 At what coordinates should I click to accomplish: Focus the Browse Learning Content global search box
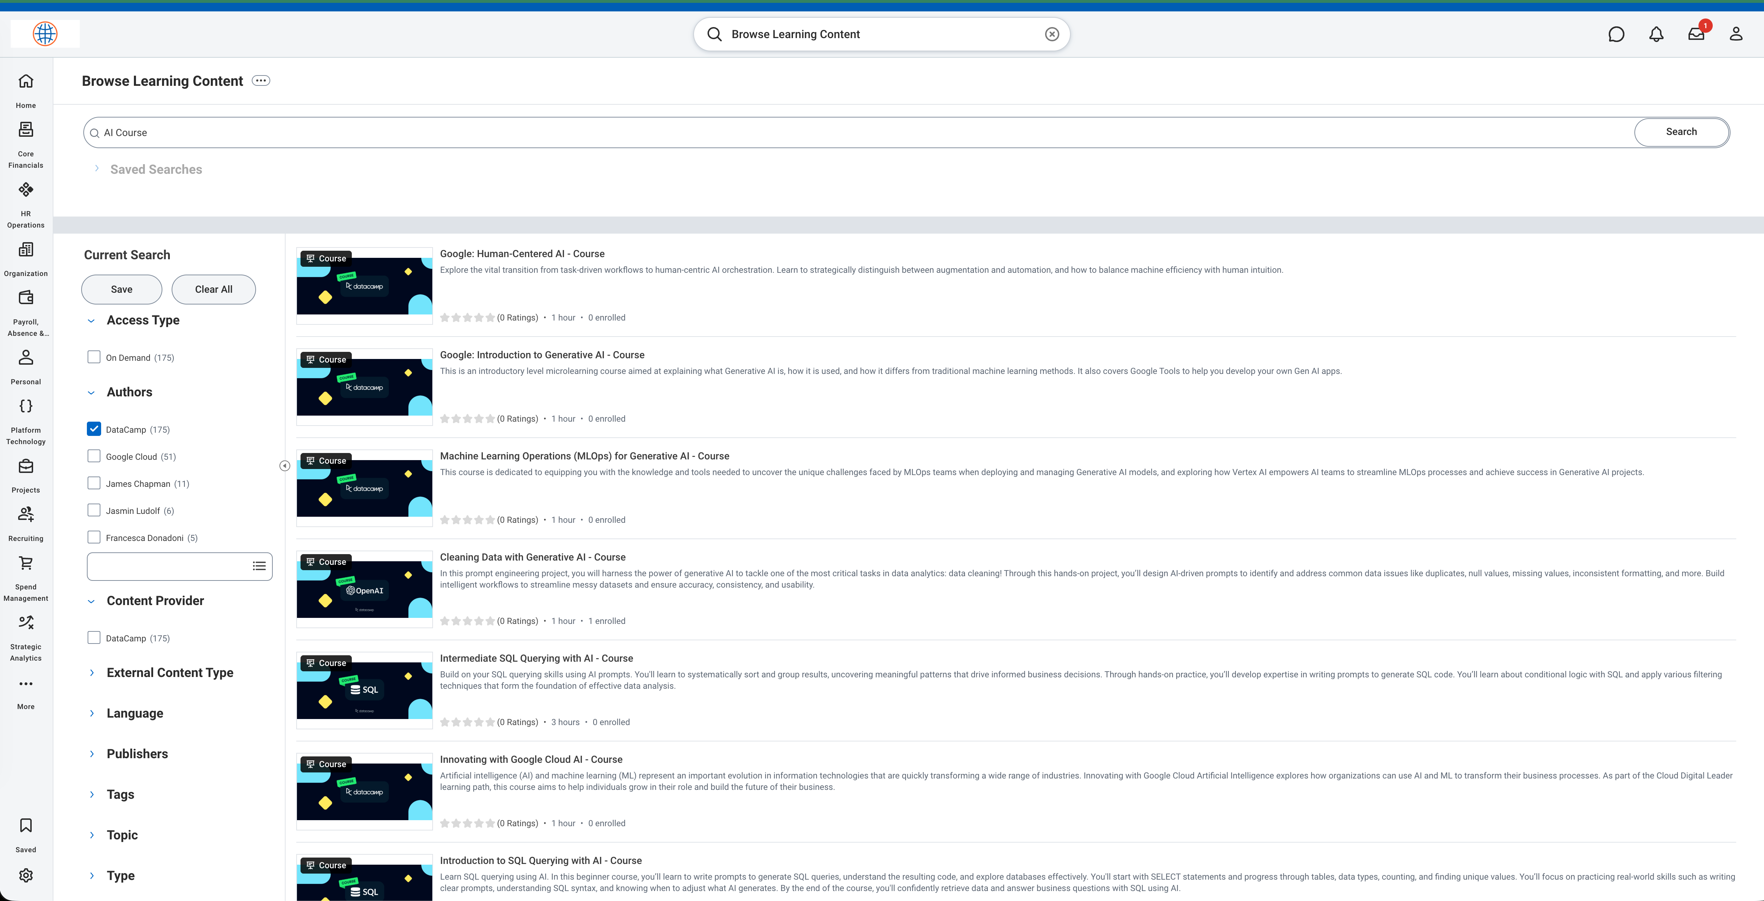point(882,34)
